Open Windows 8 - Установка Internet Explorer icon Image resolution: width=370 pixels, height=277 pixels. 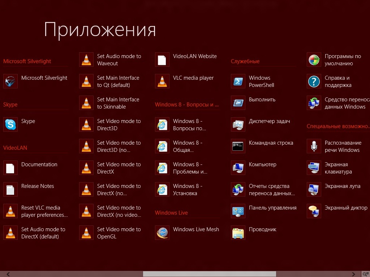pos(162,189)
